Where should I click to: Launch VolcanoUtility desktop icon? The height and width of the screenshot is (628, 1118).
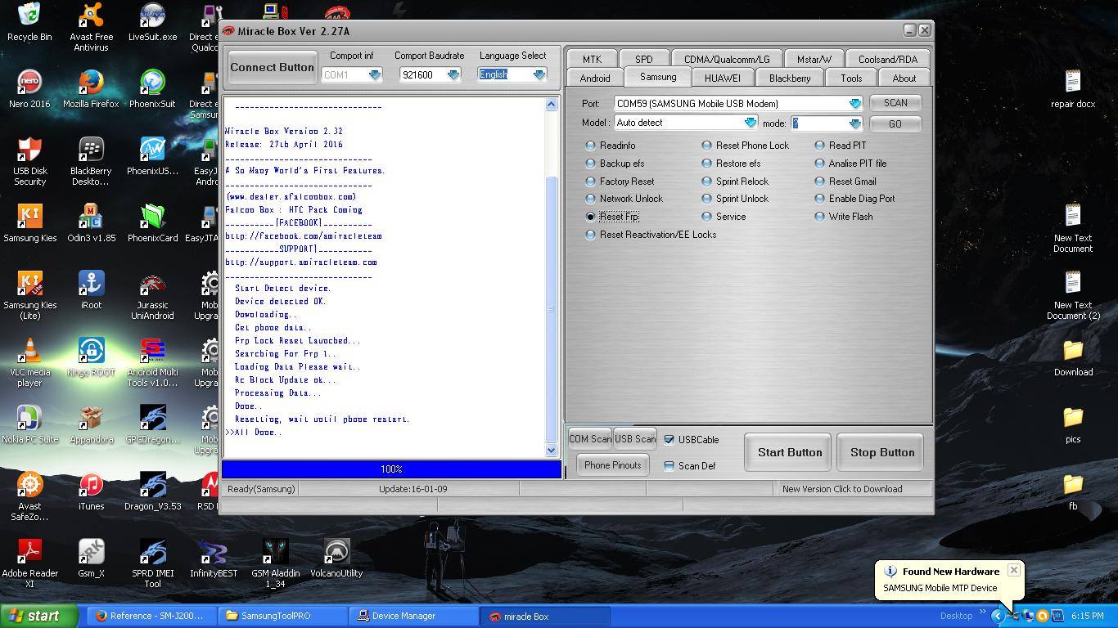[x=336, y=558]
